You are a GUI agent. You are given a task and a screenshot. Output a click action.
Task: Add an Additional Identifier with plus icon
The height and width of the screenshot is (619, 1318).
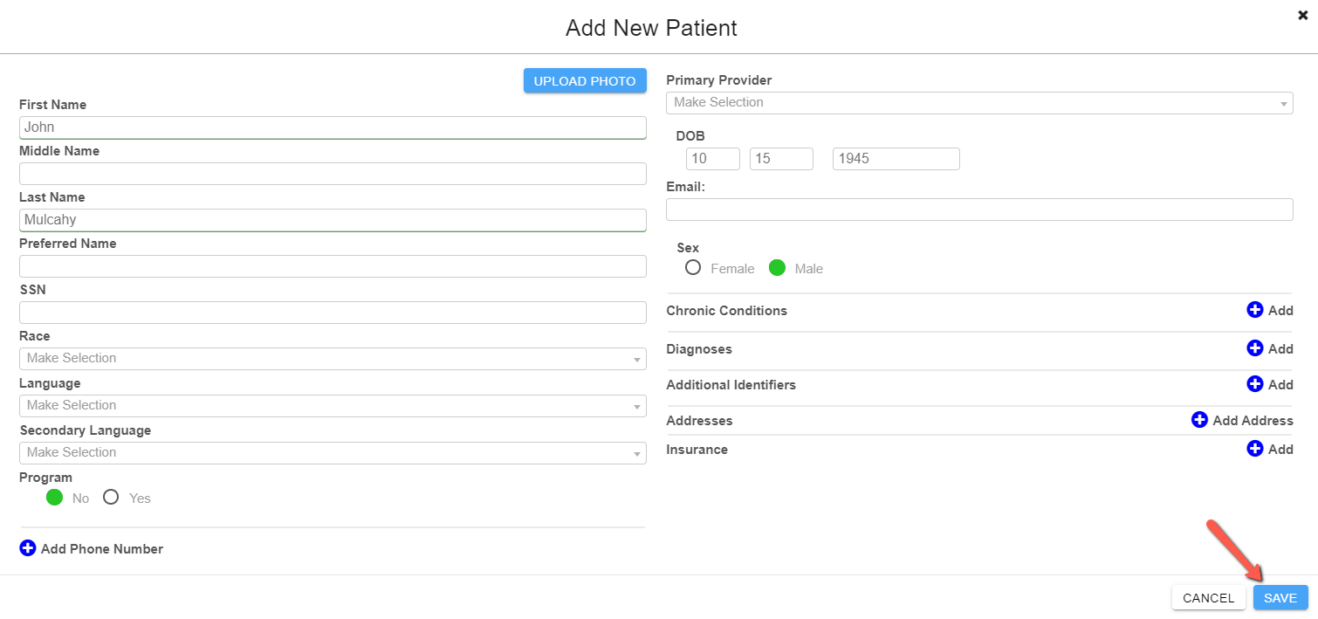(1255, 384)
